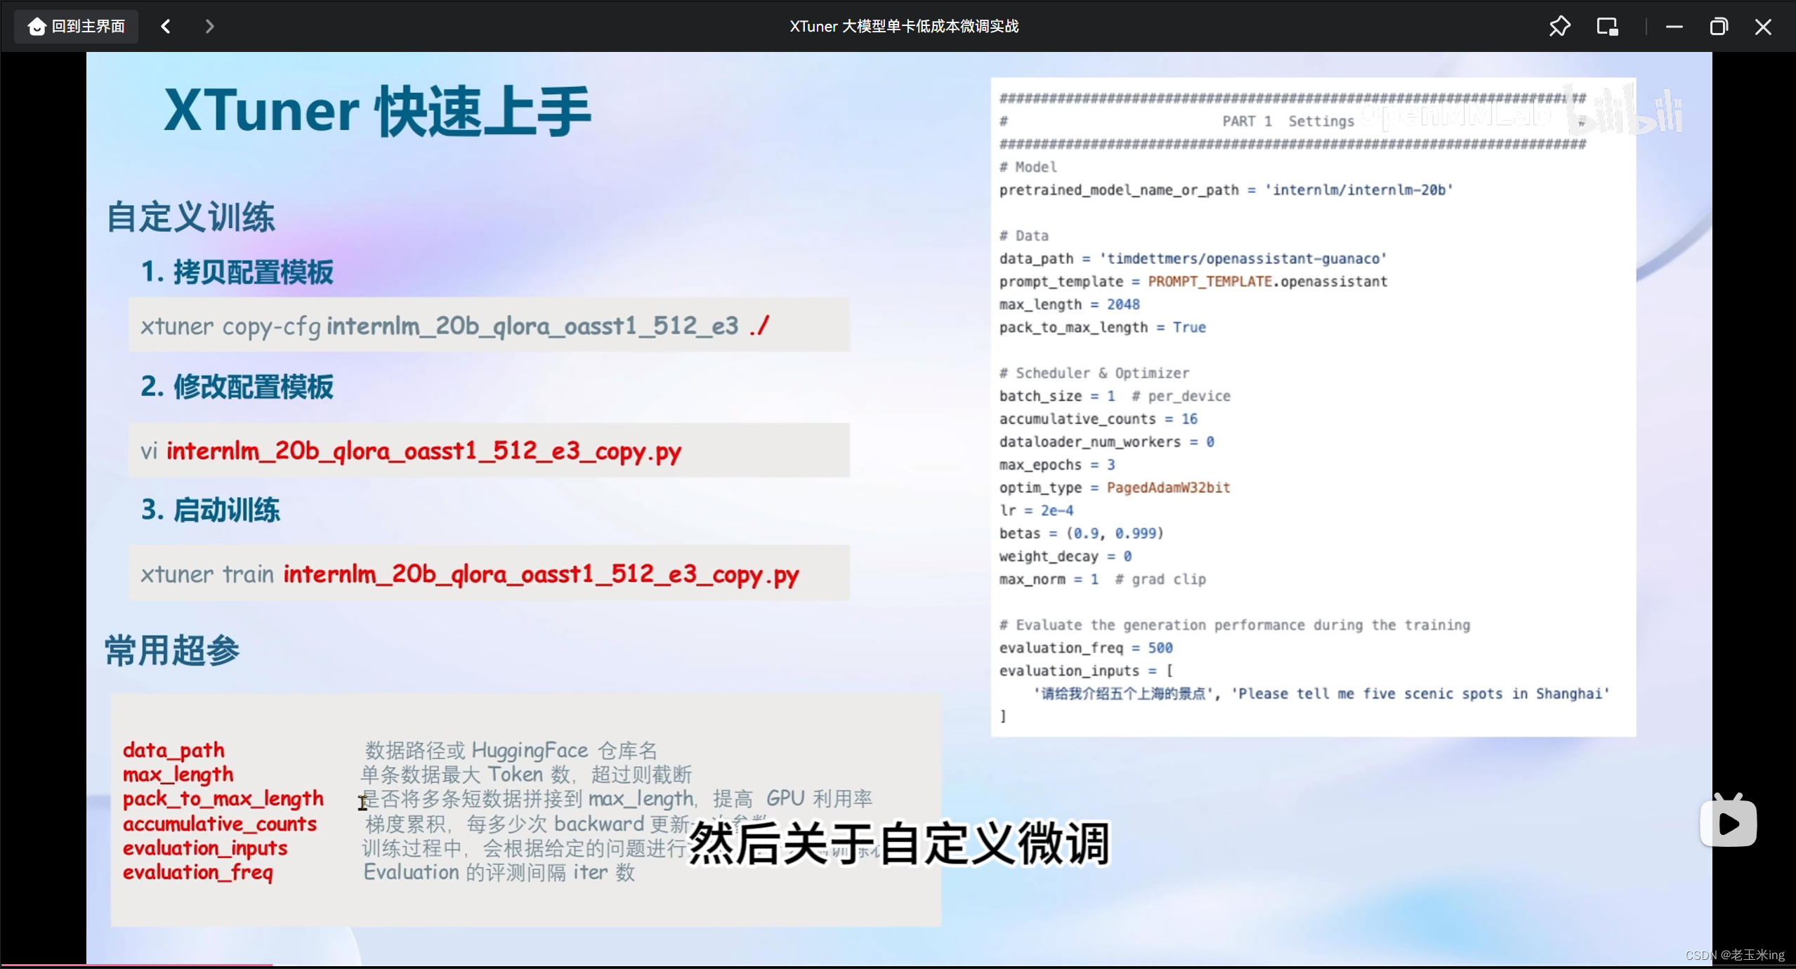Click the back navigation arrow
The width and height of the screenshot is (1796, 969).
tap(166, 26)
